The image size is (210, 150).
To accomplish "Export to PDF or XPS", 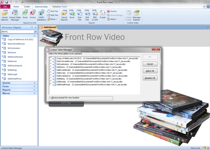I will pyautogui.click(x=95, y=15).
